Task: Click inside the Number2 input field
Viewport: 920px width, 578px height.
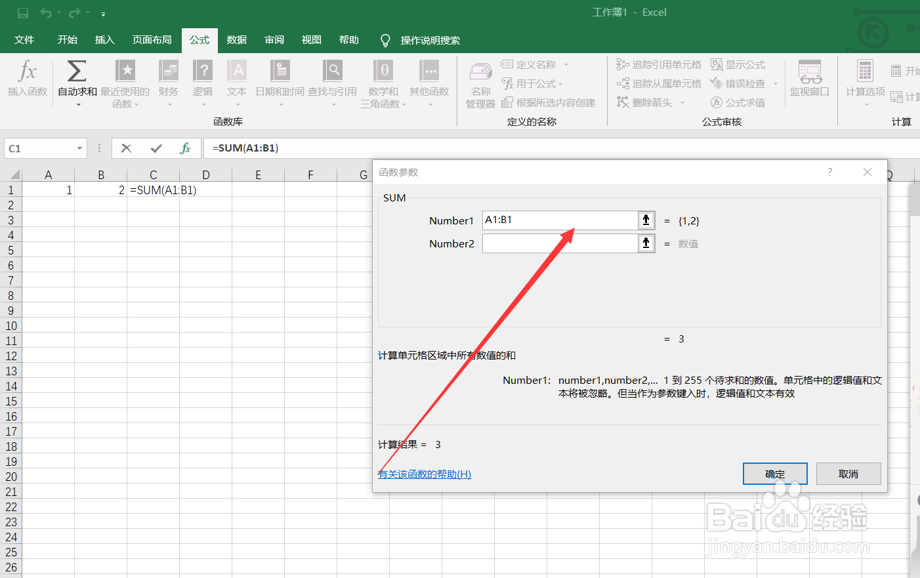Action: (564, 243)
